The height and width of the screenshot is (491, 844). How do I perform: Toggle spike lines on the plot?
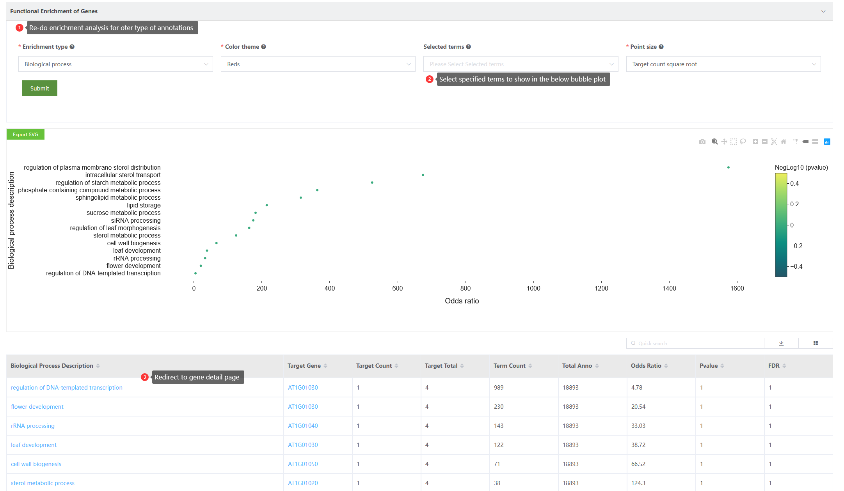(x=796, y=142)
